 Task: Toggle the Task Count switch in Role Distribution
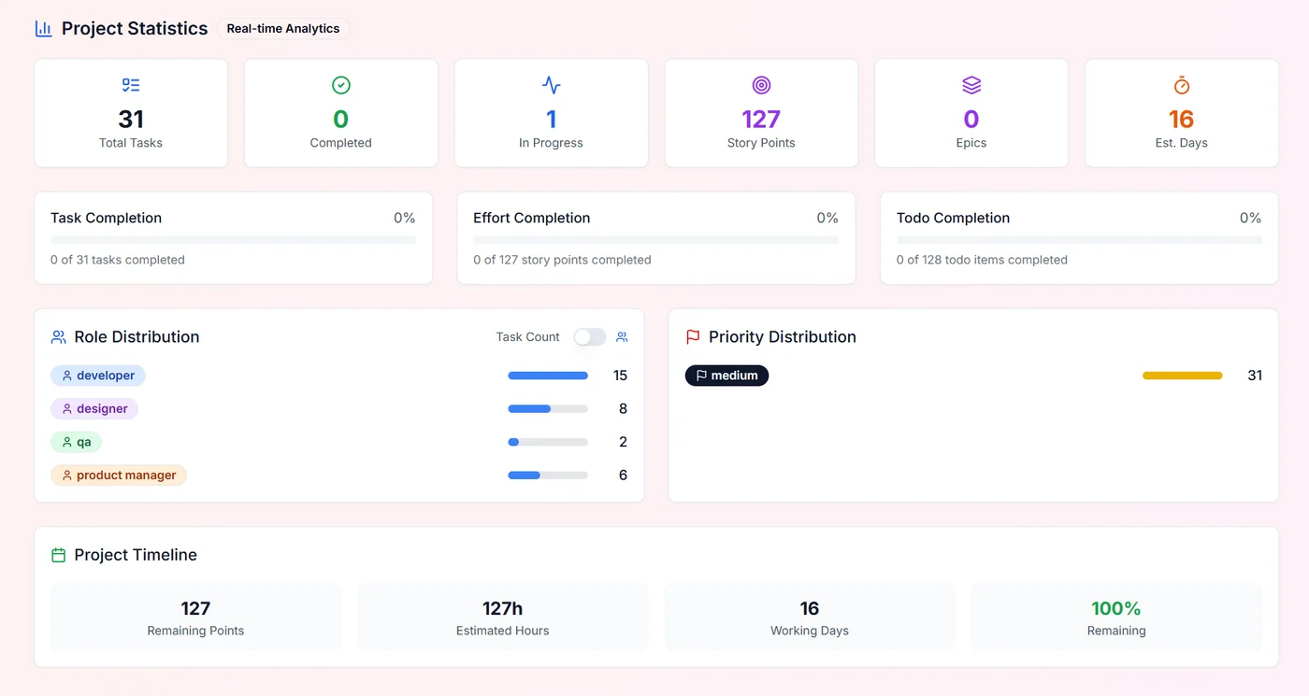[x=590, y=337]
